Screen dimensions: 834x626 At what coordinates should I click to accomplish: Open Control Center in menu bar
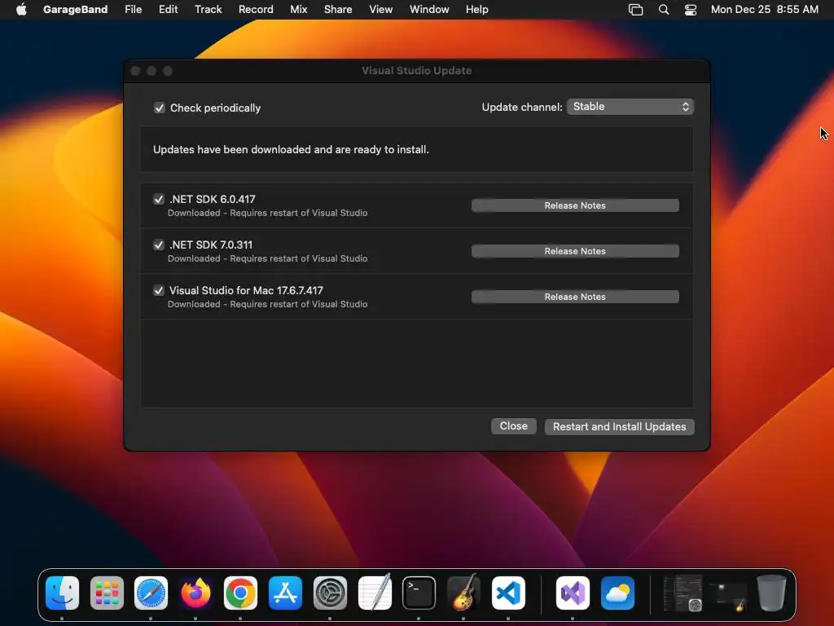pyautogui.click(x=691, y=10)
